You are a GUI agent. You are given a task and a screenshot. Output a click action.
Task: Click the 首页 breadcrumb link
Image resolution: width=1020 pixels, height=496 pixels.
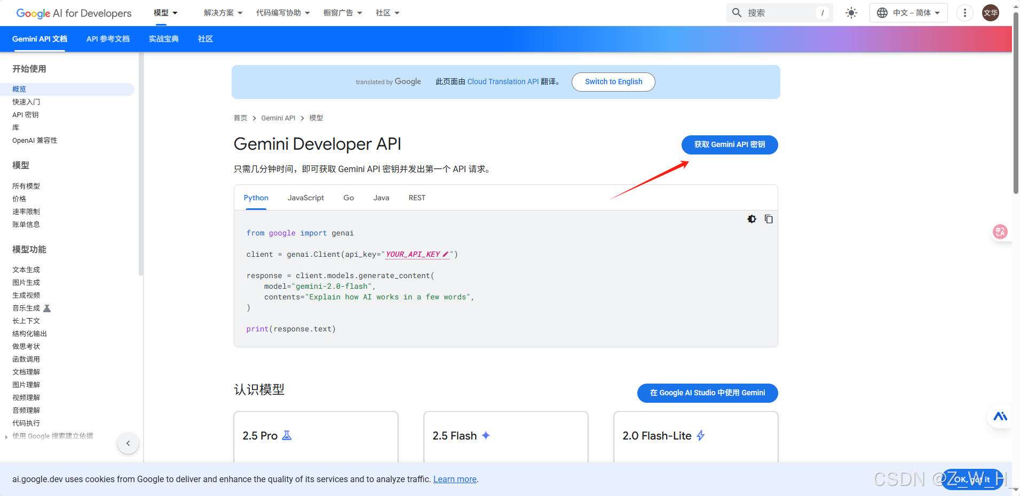pos(240,118)
